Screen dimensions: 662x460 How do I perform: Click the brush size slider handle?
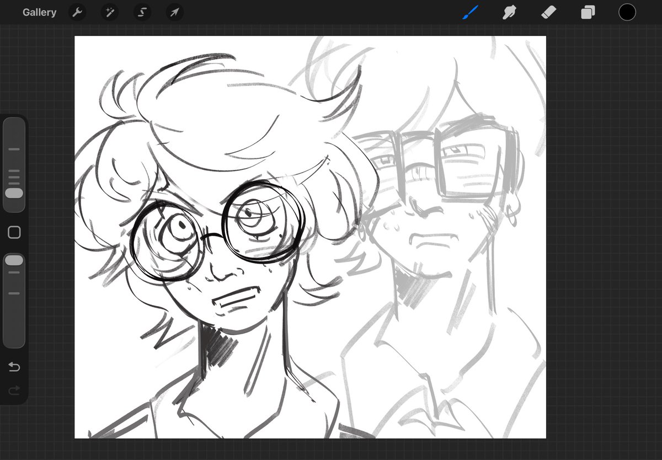(14, 193)
